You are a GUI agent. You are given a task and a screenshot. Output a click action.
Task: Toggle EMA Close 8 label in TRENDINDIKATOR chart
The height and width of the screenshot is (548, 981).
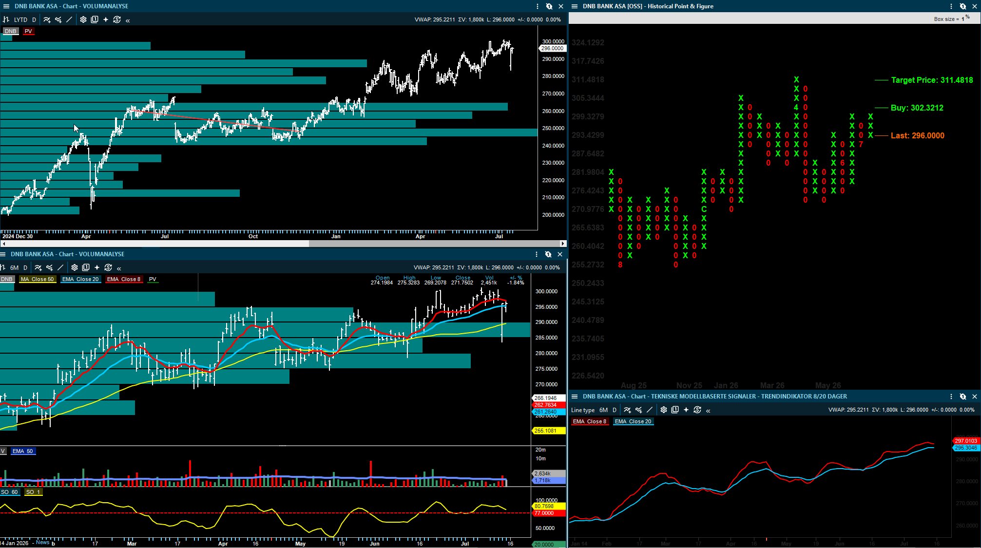590,421
